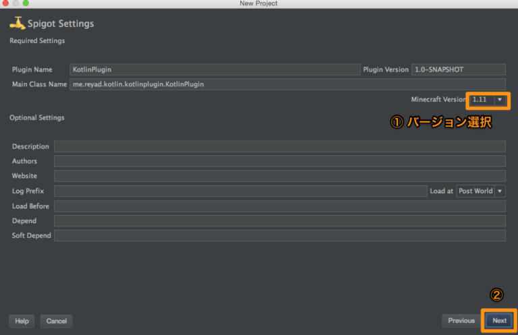Viewport: 518px width, 335px height.
Task: Click the Load at label
Action: click(x=441, y=191)
